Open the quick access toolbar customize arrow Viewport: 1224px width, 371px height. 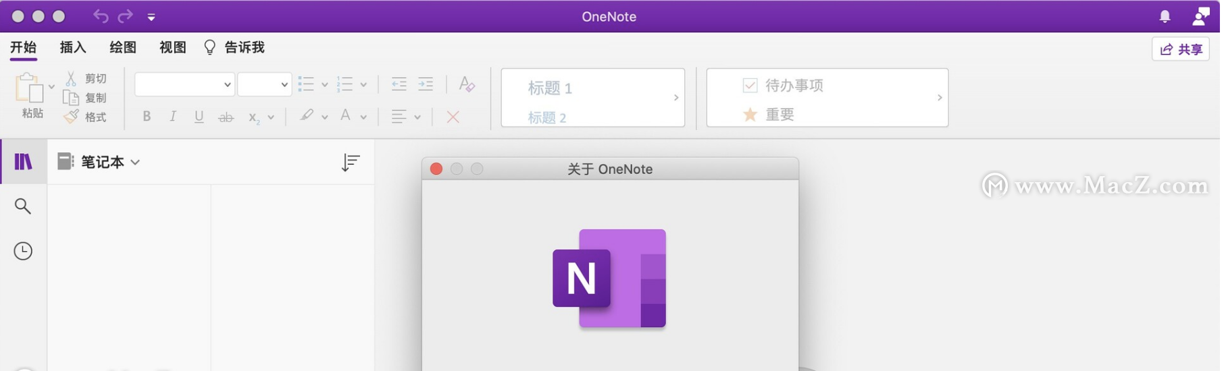click(151, 18)
